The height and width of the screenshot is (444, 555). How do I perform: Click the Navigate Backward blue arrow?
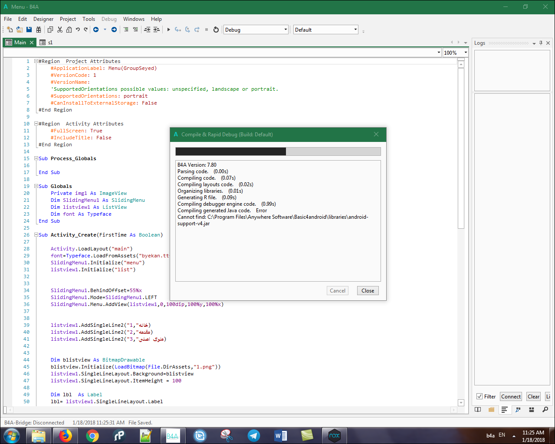click(96, 30)
